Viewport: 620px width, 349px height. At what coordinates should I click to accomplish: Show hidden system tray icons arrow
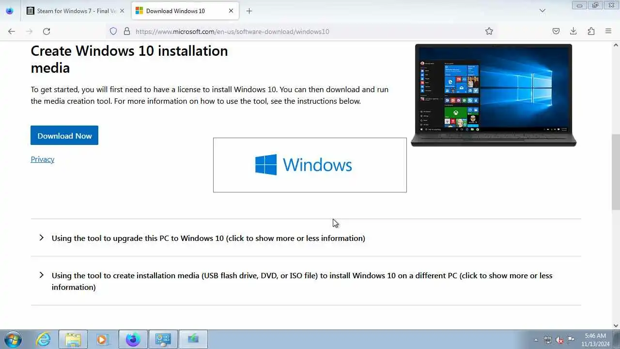[536, 340]
